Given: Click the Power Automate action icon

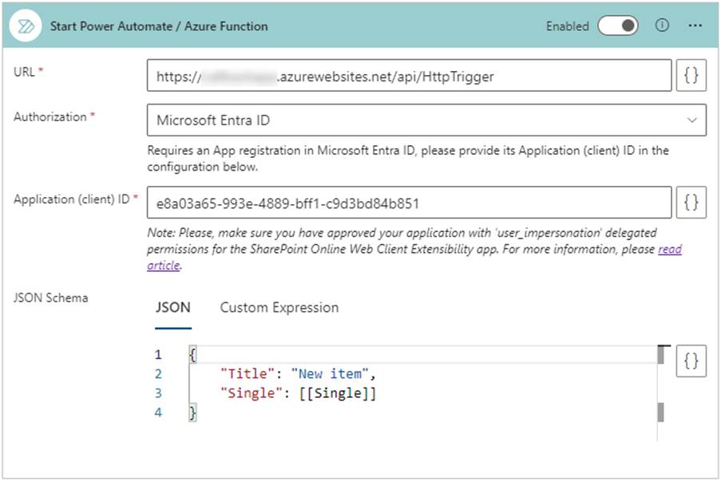Looking at the screenshot, I should click(26, 26).
